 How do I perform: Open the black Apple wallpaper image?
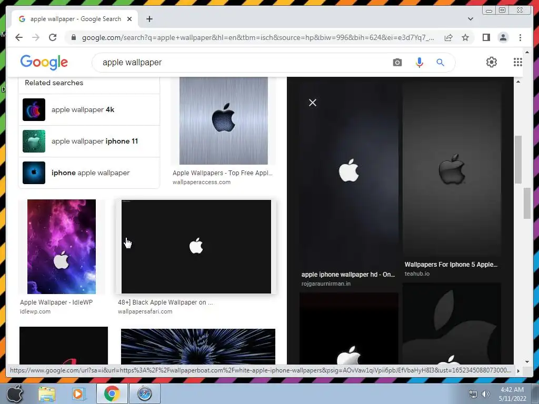196,247
